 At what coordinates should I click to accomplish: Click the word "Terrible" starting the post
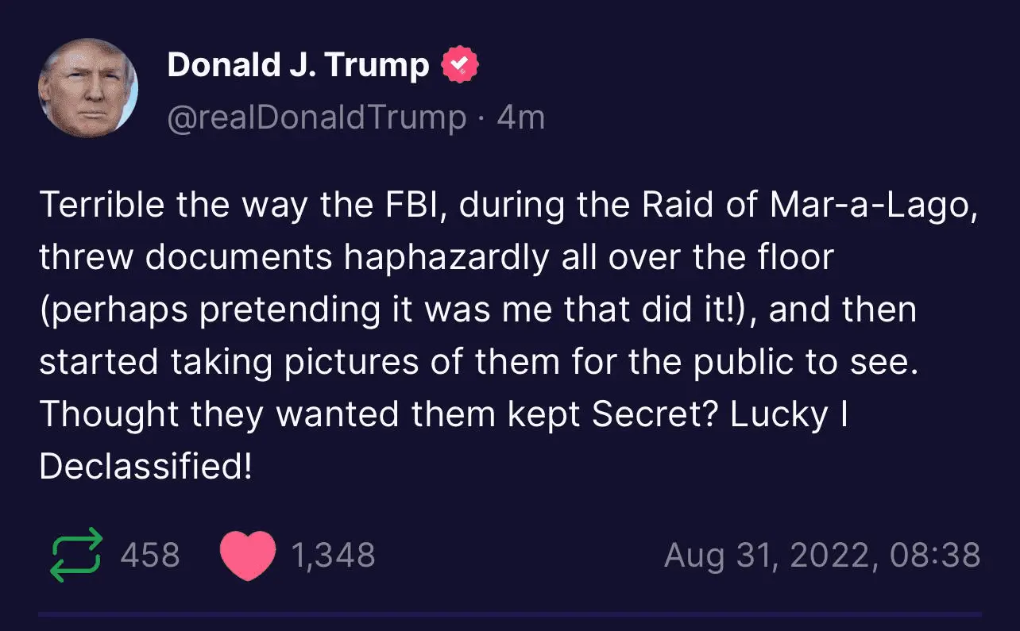(x=102, y=206)
